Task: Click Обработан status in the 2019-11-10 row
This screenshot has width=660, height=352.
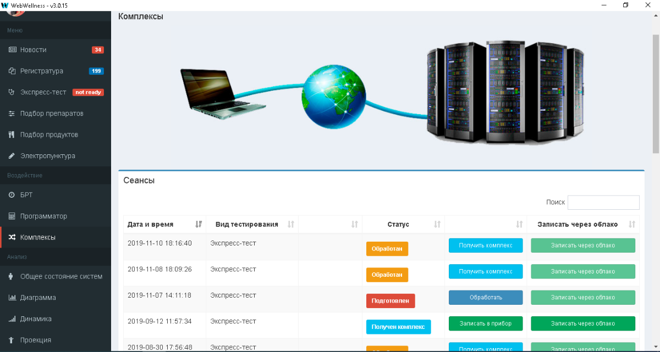Action: (387, 249)
